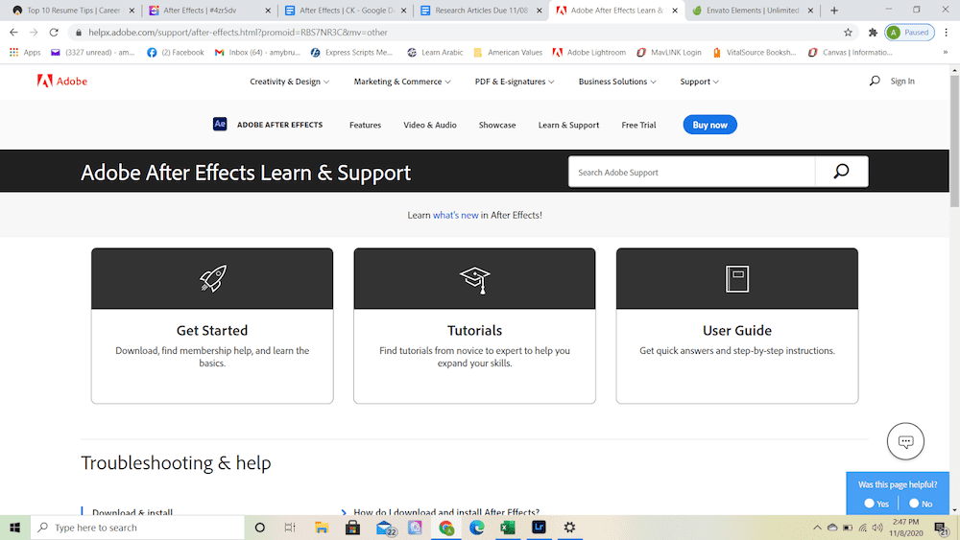Open the Adobe Lightroom bookmark

click(589, 53)
